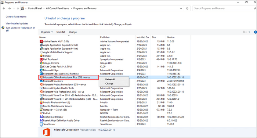The width and height of the screenshot is (257, 138).
Task: Open Control Panel Home link
Action: 16,17
